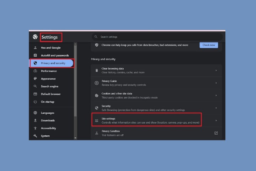The height and width of the screenshot is (171, 256).
Task: Click the compass icon next to Privacy Guide
Action: tap(97, 83)
